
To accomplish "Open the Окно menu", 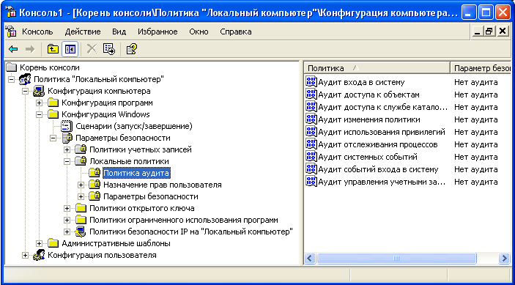I will pos(199,32).
